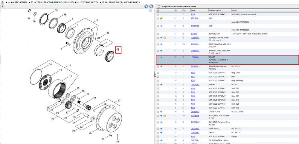Select callout number 19 in the diagram
This screenshot has height=144, width=299.
(94, 98)
